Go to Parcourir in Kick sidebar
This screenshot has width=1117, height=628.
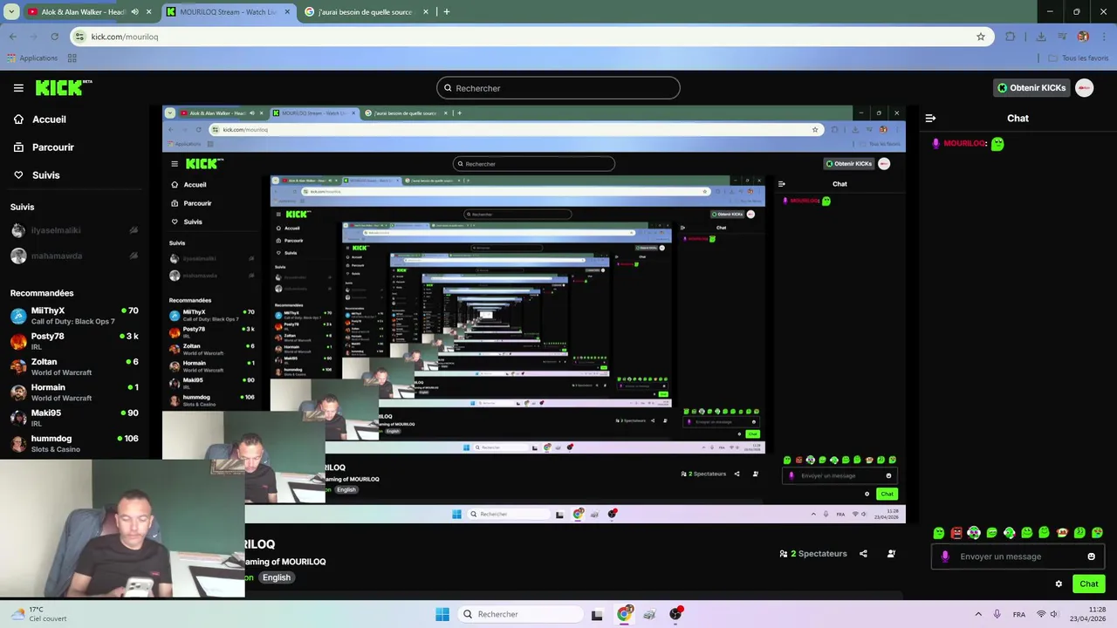coord(53,147)
